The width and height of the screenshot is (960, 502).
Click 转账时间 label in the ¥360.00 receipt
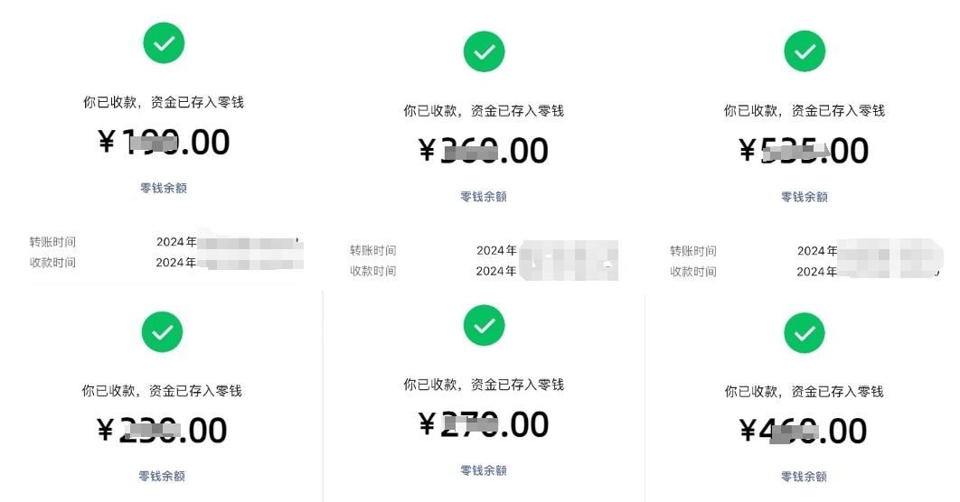point(373,251)
